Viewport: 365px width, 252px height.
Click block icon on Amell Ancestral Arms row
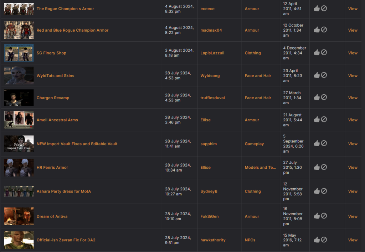pos(324,119)
